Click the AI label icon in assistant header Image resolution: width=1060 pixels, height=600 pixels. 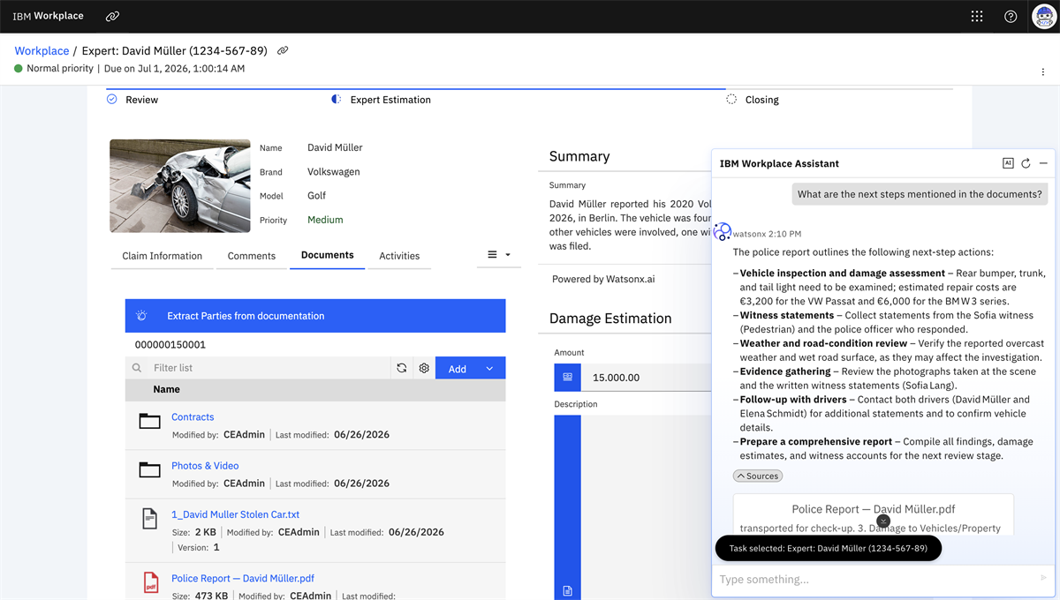point(1008,163)
